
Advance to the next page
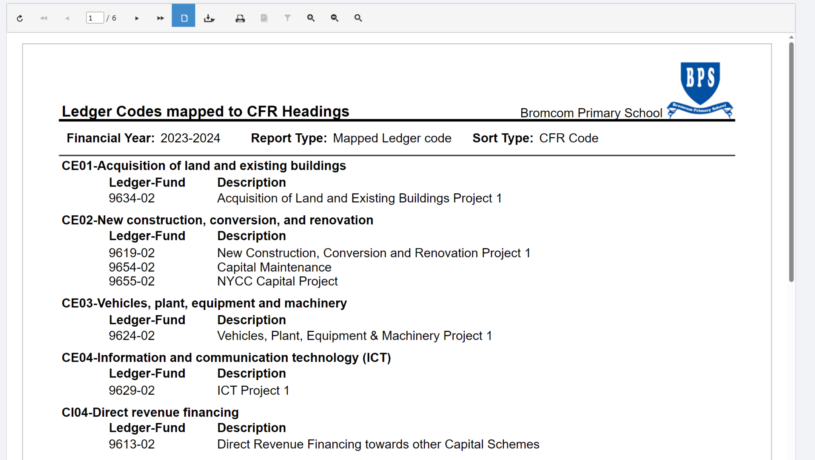[x=137, y=18]
